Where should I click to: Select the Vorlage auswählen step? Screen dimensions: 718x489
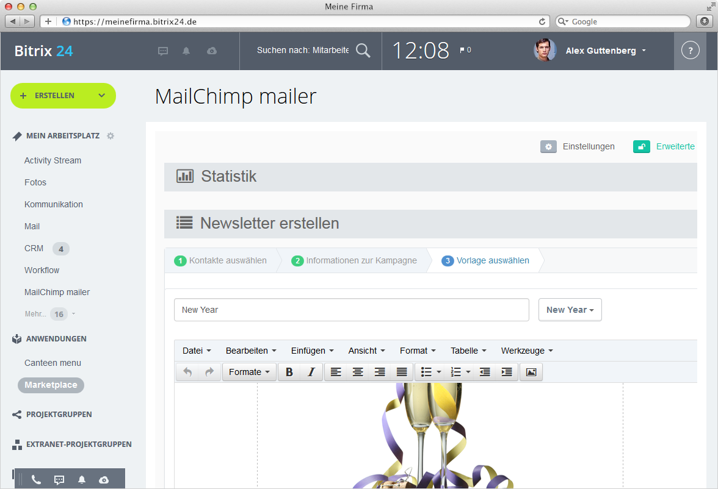pos(485,260)
